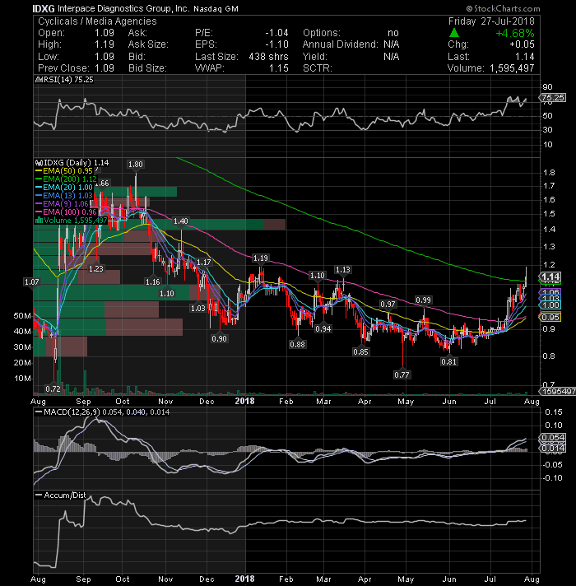This screenshot has width=576, height=586.
Task: Click the Cyclicals / Media Agencies sector label
Action: 97,21
